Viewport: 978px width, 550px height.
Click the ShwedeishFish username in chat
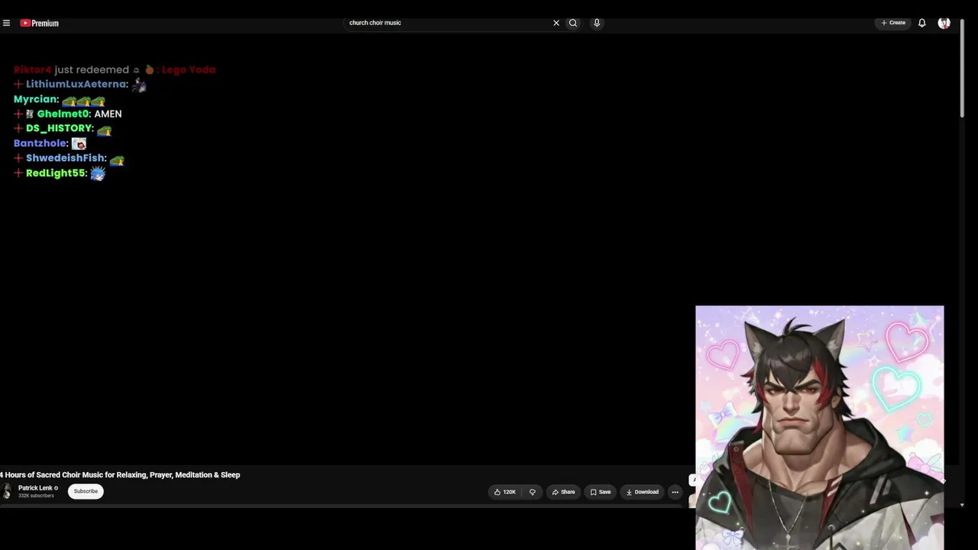pos(65,158)
